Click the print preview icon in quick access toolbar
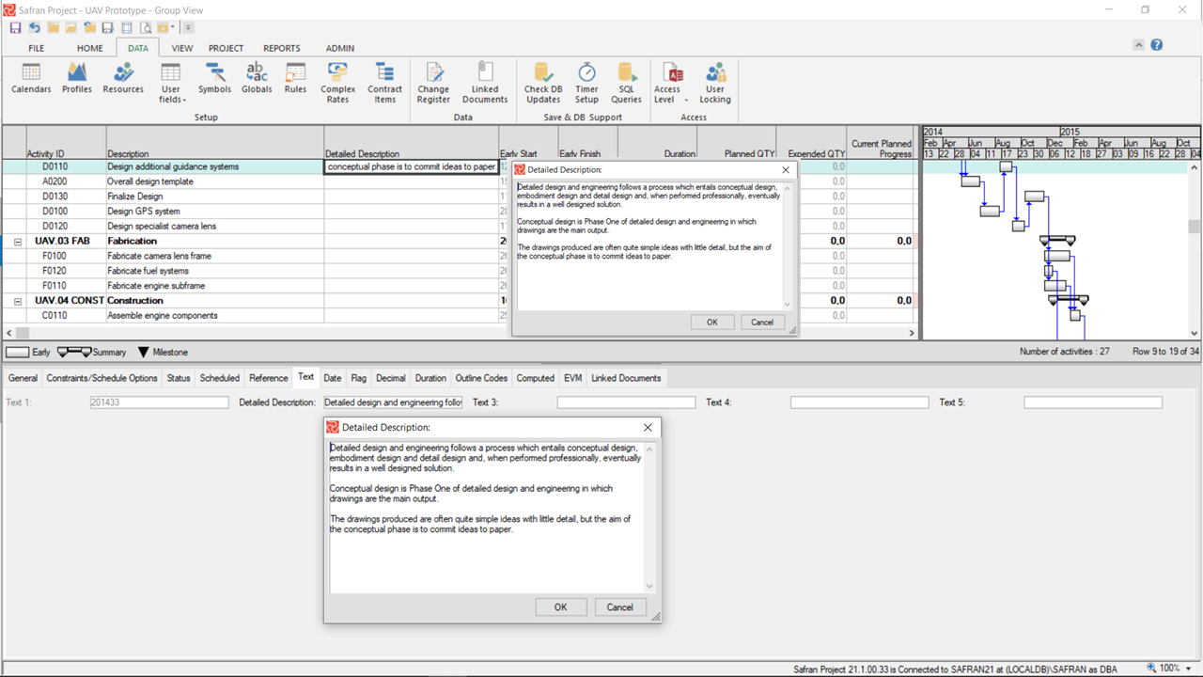Screen dimensions: 1203x677 (x=146, y=28)
